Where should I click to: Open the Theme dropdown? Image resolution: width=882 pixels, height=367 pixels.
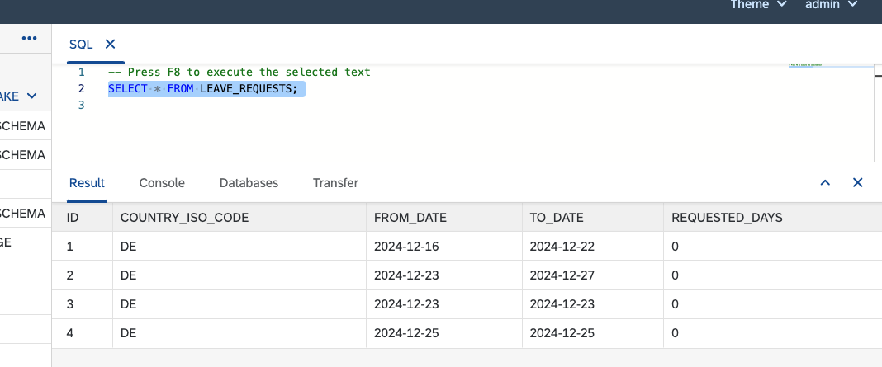click(758, 4)
